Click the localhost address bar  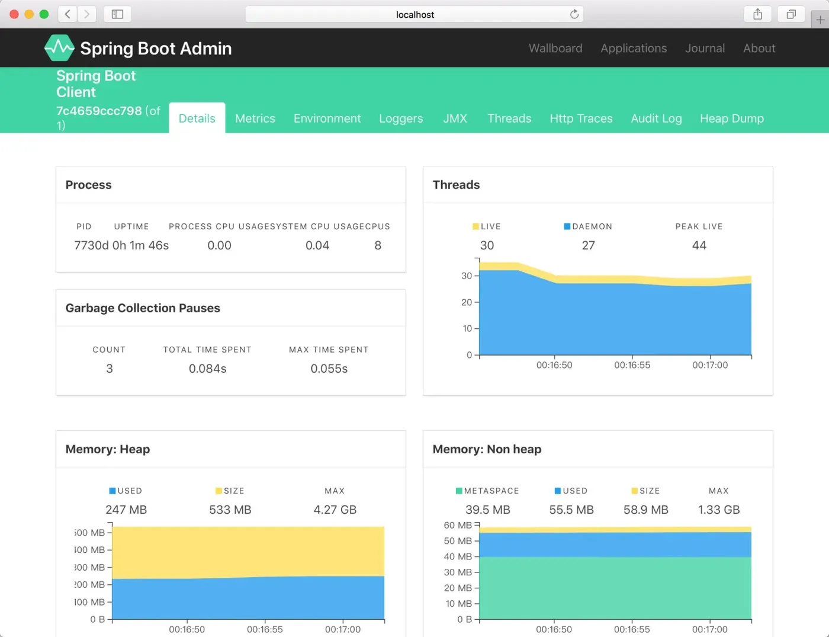(x=415, y=14)
